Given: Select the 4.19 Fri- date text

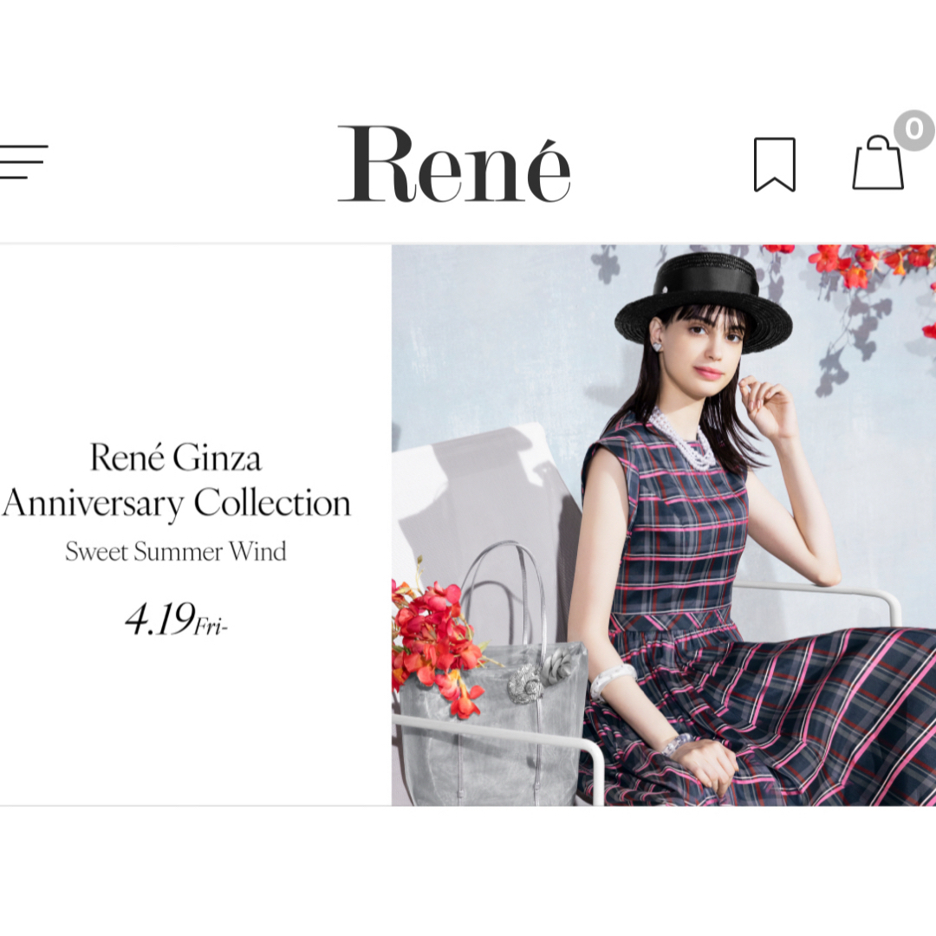Looking at the screenshot, I should (x=177, y=620).
